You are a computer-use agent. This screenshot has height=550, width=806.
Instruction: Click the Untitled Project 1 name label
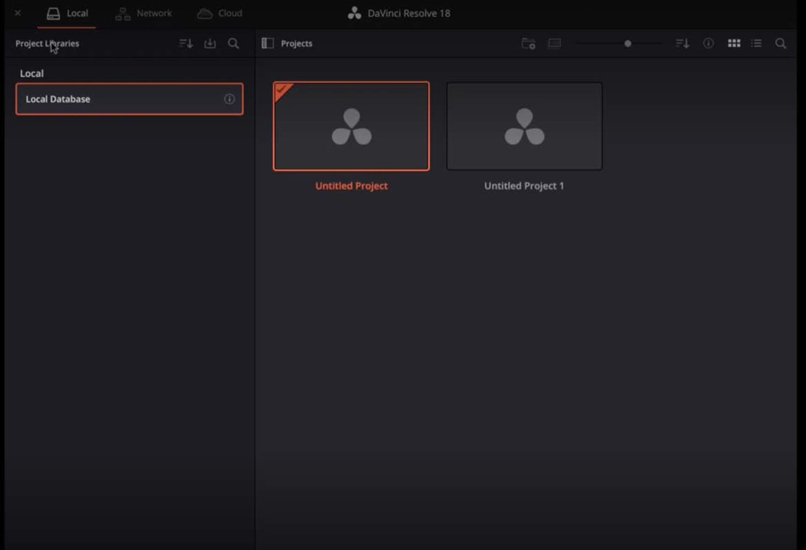[x=524, y=186]
